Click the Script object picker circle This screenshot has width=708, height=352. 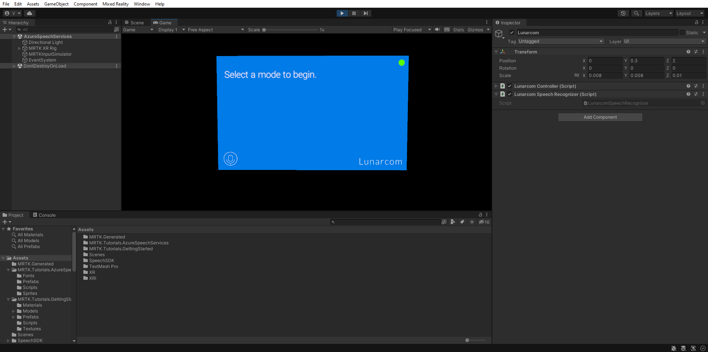703,103
